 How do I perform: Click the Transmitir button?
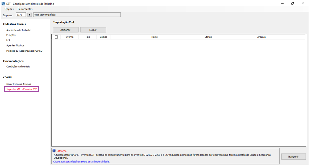293,157
